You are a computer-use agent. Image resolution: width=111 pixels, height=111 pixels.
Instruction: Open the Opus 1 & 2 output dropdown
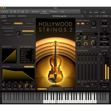click(x=104, y=84)
